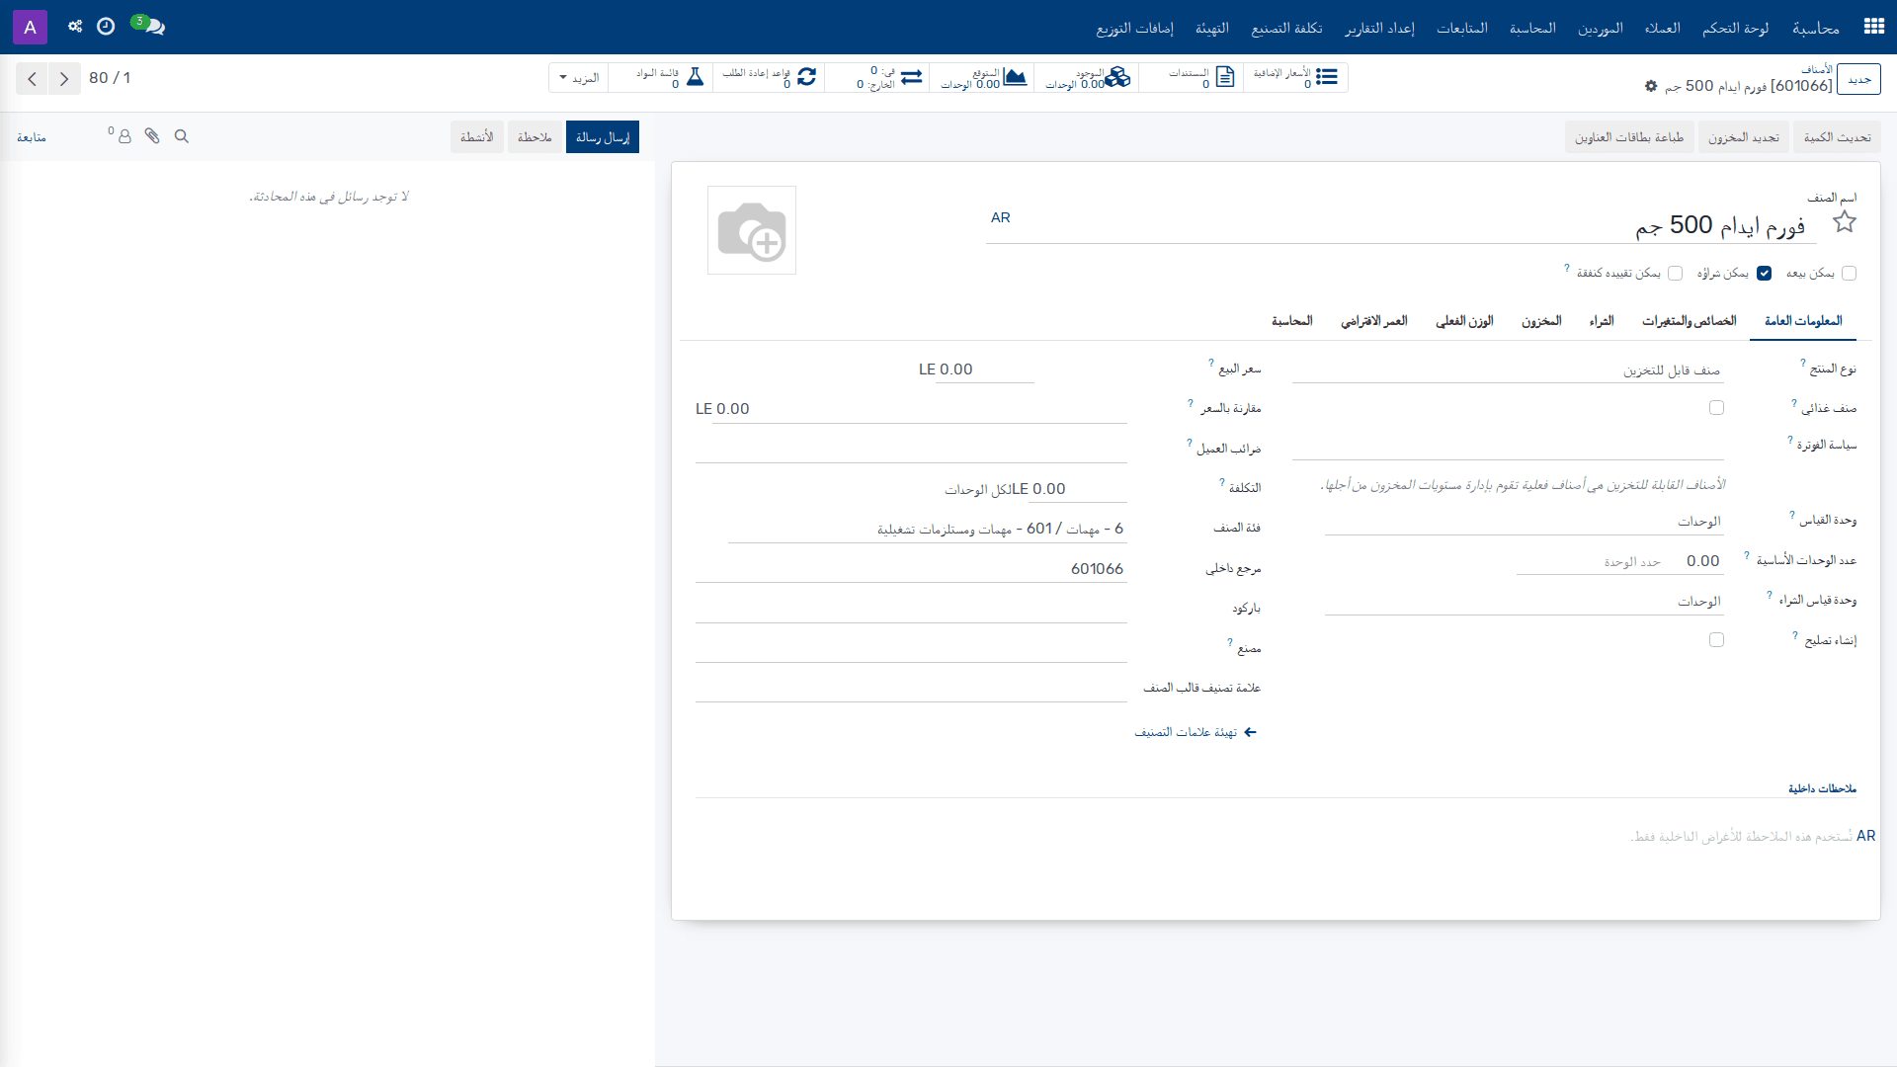
Task: Open the apps grid menu icon
Action: (x=1873, y=27)
